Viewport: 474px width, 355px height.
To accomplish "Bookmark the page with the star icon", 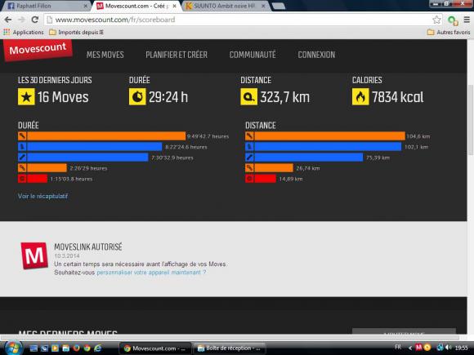I will [x=436, y=20].
